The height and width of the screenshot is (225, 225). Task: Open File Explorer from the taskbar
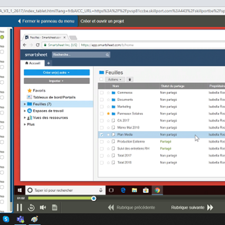(134, 190)
